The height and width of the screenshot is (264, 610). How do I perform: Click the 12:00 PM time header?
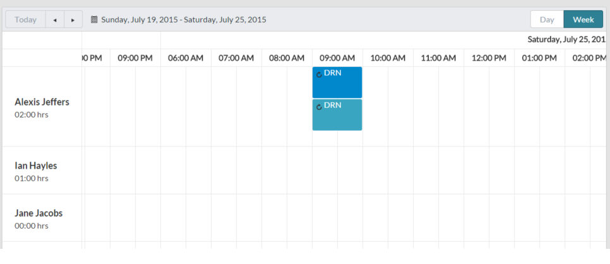tap(489, 58)
